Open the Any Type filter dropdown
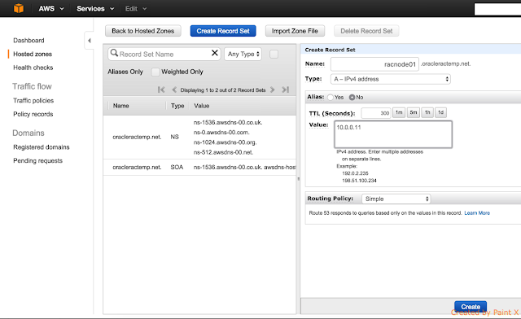The image size is (521, 319). pyautogui.click(x=243, y=55)
